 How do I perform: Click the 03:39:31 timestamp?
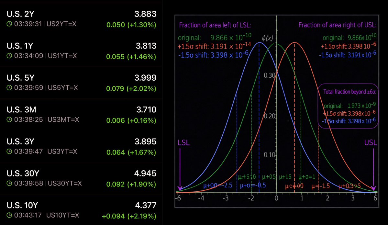click(x=28, y=24)
